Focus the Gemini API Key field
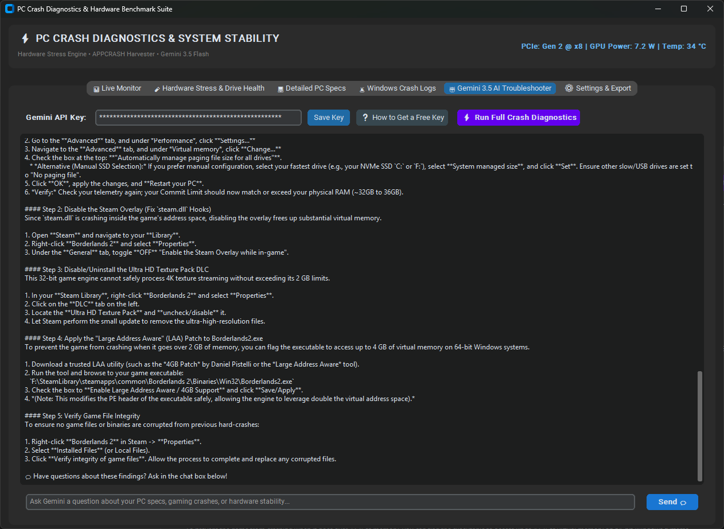 (x=198, y=117)
